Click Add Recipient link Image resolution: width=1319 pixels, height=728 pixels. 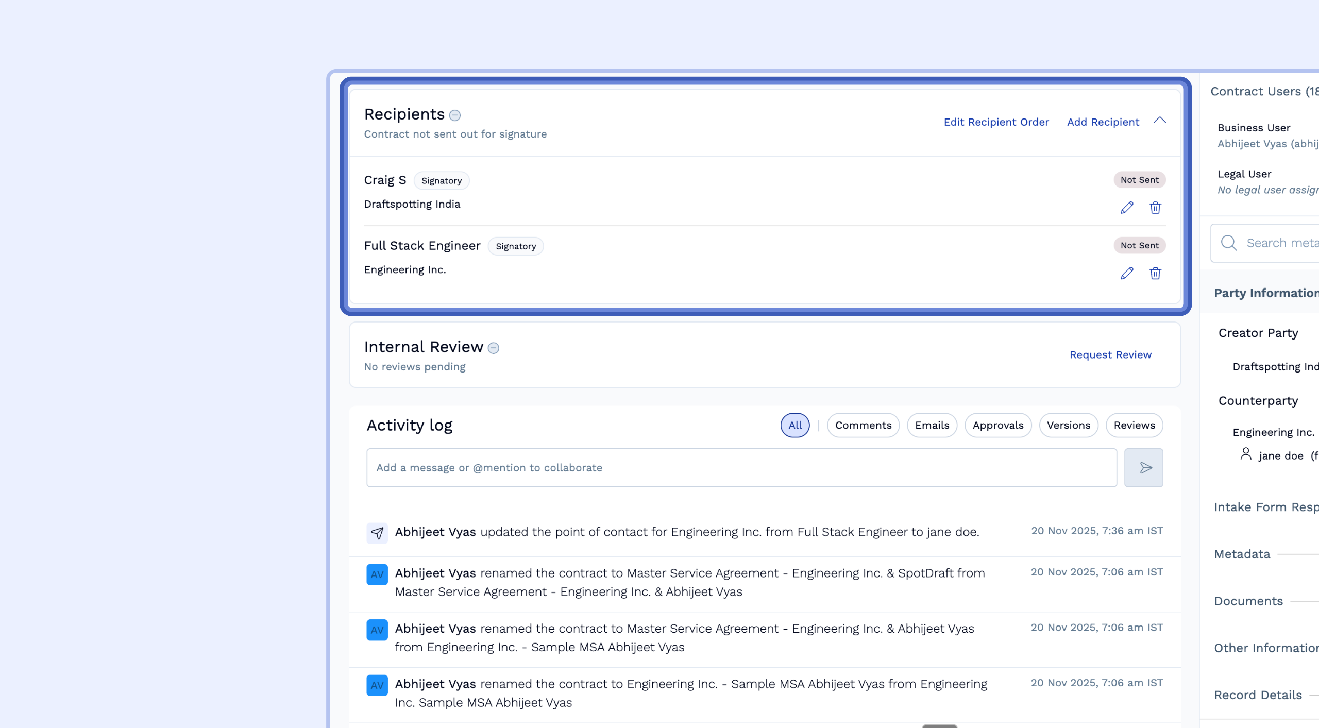pos(1103,122)
